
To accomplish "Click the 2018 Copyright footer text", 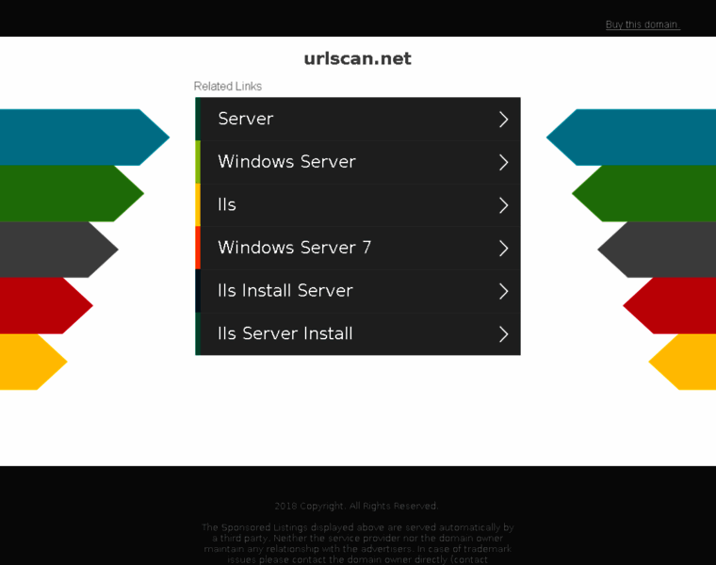I will tap(356, 506).
